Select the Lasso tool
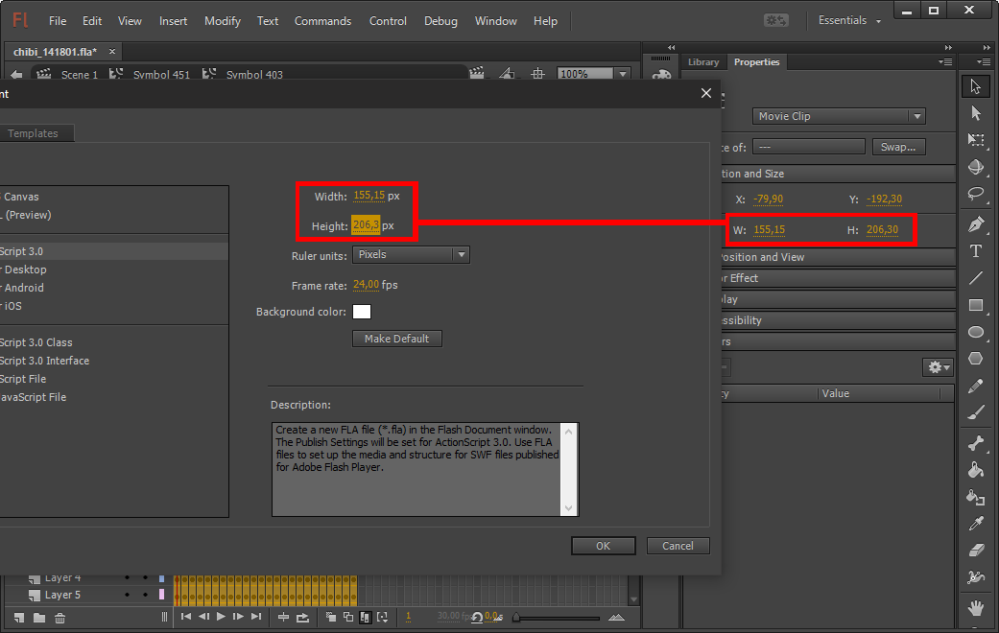This screenshot has height=633, width=999. pos(976,193)
